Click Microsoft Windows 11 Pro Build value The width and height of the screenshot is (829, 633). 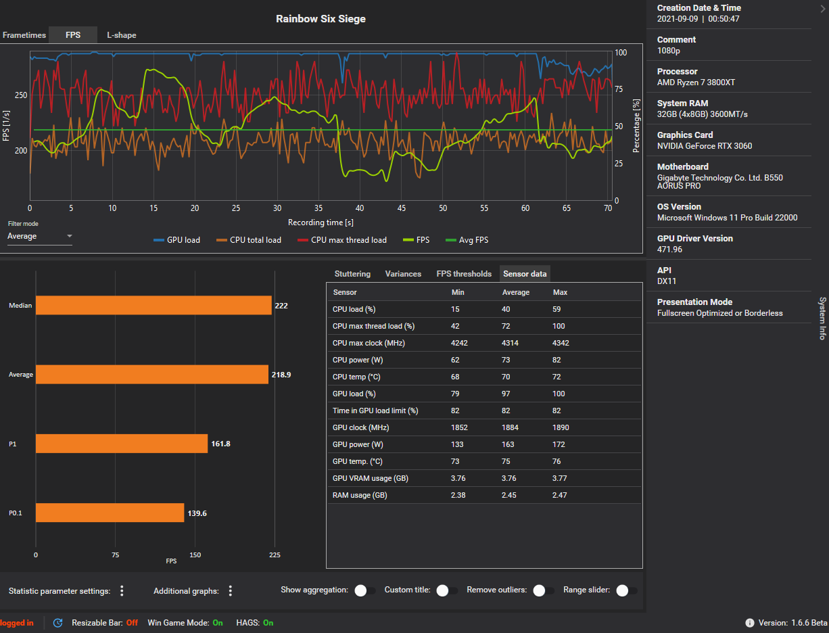point(728,218)
